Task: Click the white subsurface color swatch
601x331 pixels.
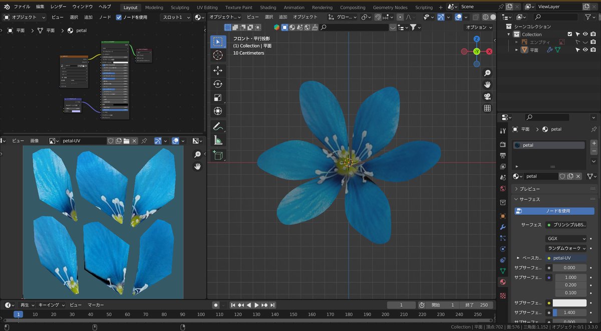Action: click(569, 303)
